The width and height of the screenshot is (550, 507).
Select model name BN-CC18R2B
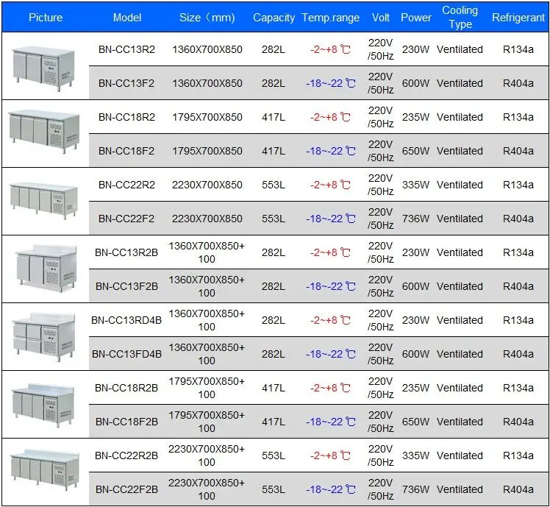[126, 388]
